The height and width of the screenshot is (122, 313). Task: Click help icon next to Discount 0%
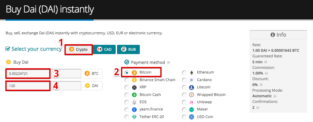[x=261, y=85]
